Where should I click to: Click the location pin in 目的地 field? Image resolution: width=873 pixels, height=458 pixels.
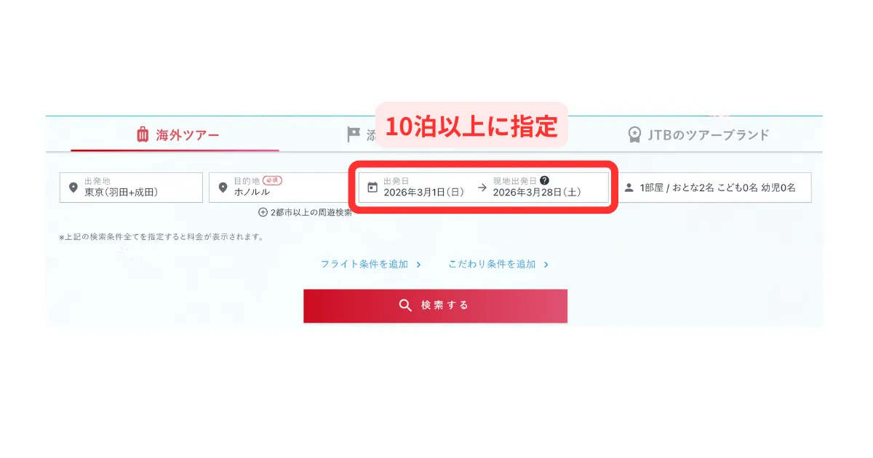(223, 188)
